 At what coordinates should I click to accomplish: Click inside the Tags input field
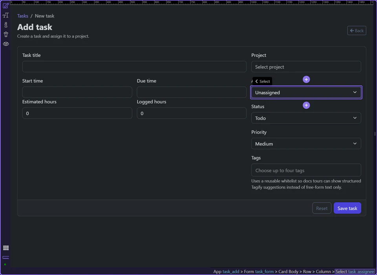[306, 170]
